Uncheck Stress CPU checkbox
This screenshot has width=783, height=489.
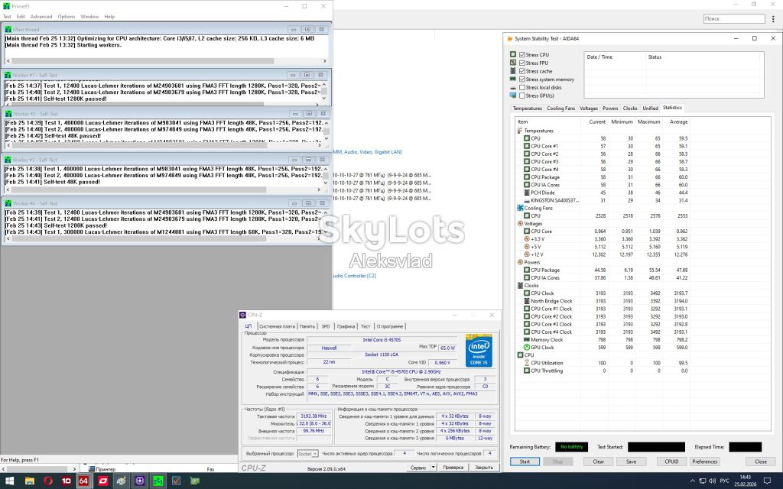point(521,55)
